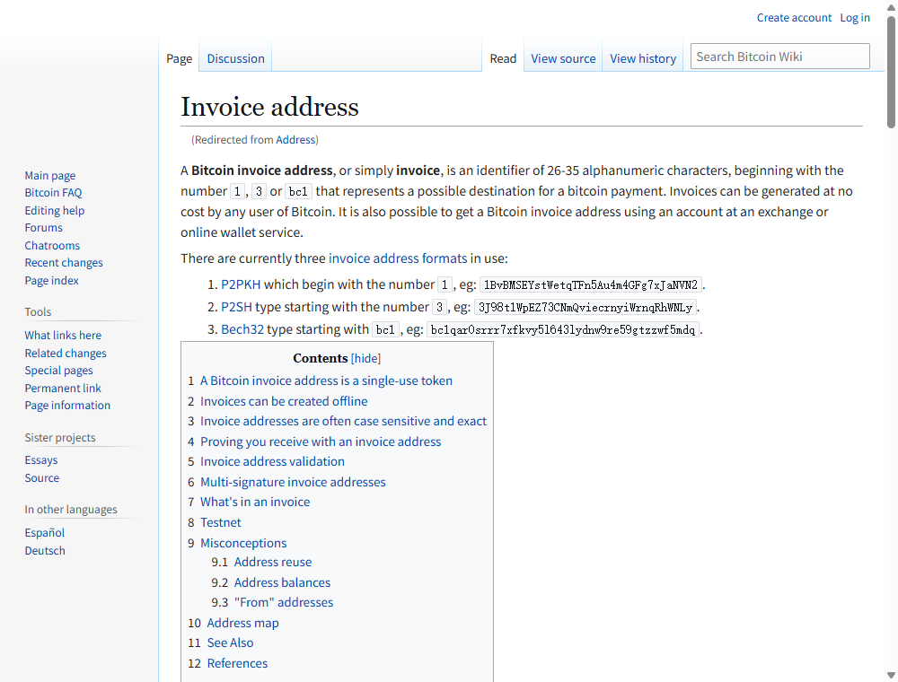The height and width of the screenshot is (682, 898).
Task: Click P2SH example address 3J98t1WpEZ73CNmQviecrnyiWrnqRhWNLy
Action: pyautogui.click(x=585, y=307)
